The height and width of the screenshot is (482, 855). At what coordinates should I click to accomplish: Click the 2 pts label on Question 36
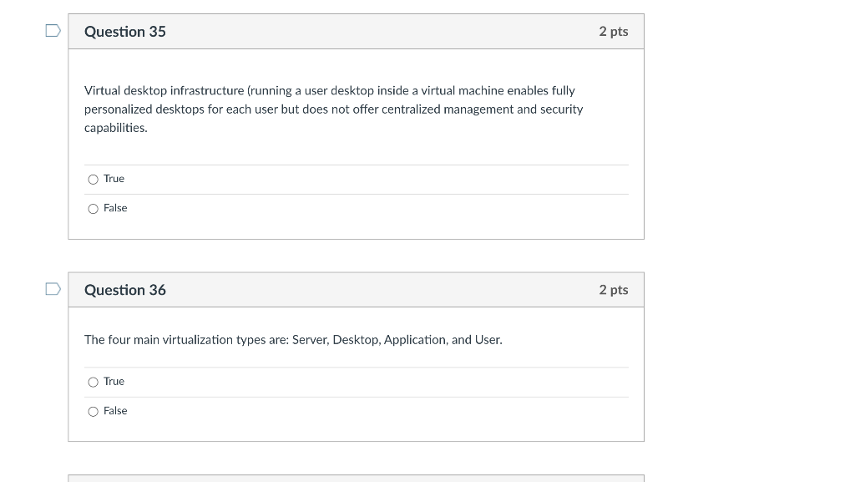614,290
